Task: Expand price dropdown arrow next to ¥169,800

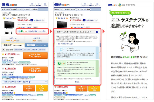Action: [x=32, y=20]
